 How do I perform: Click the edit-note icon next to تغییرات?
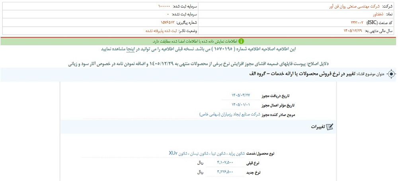(329, 127)
